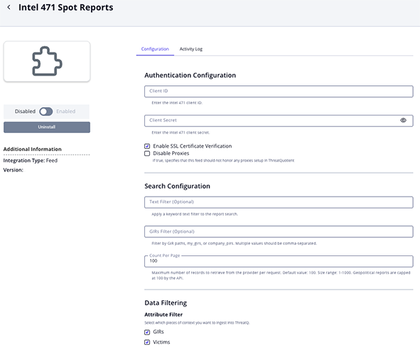Image resolution: width=420 pixels, height=347 pixels.
Task: Focus the Client Secret field
Action: pyautogui.click(x=279, y=120)
